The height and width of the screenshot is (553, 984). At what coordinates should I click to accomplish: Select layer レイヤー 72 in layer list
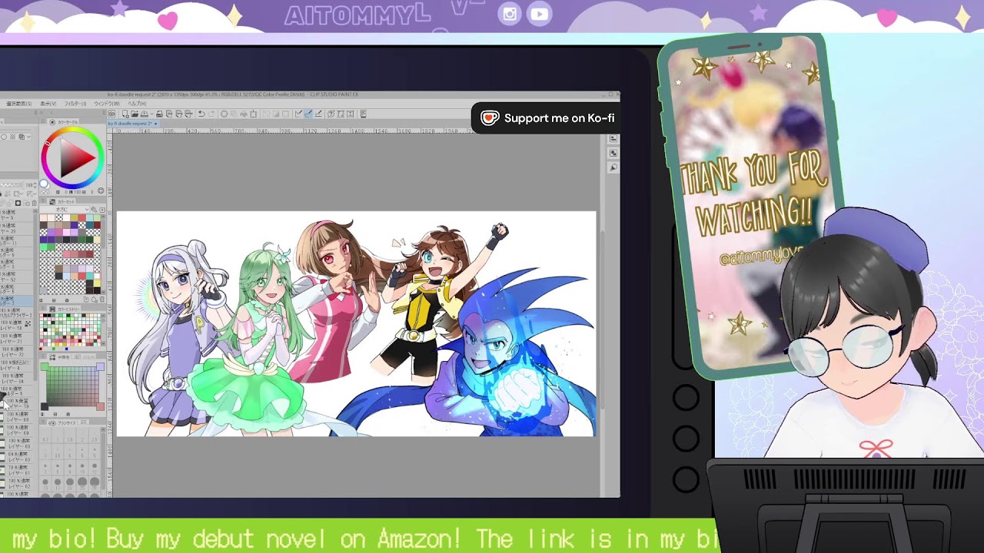pyautogui.click(x=15, y=352)
